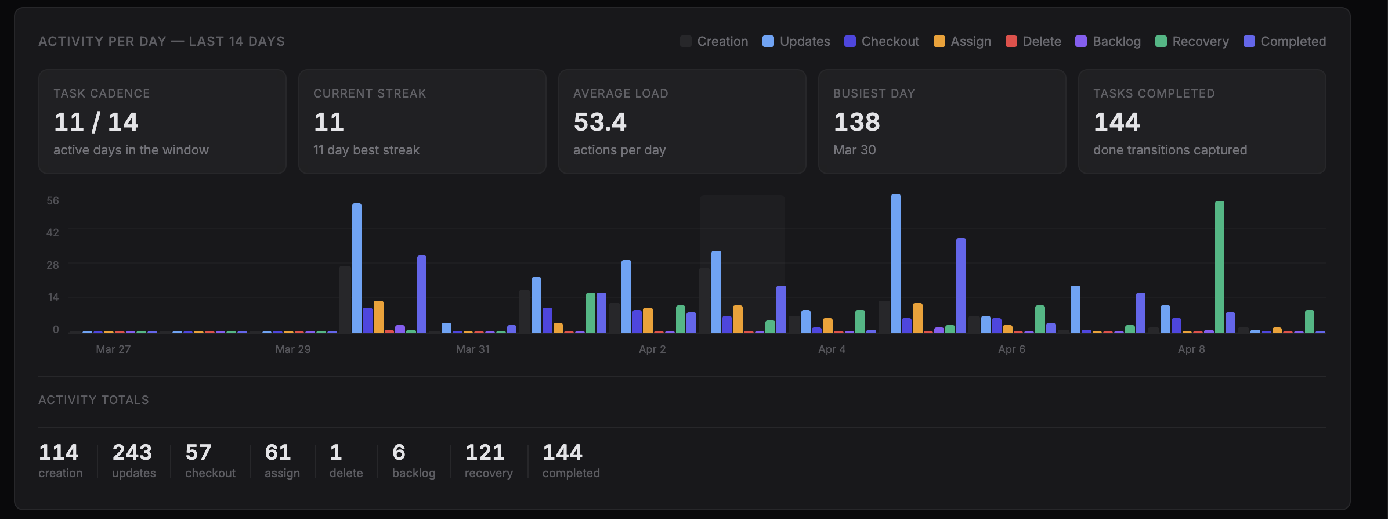Viewport: 1388px width, 519px height.
Task: Click the Backlog legend purple swatch
Action: (1081, 41)
